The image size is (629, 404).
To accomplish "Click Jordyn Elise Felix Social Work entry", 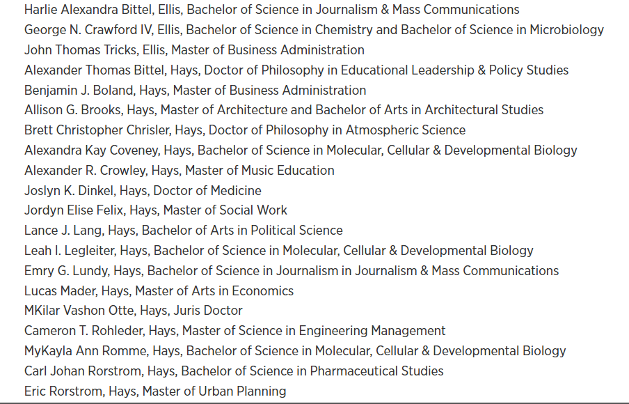I will (x=156, y=210).
